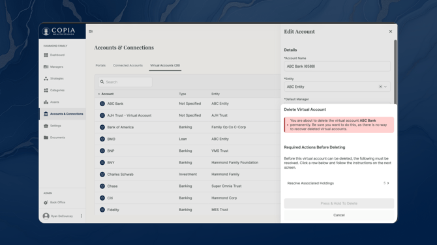437x245 pixels.
Task: Click the BNP row account icon
Action: click(x=102, y=151)
